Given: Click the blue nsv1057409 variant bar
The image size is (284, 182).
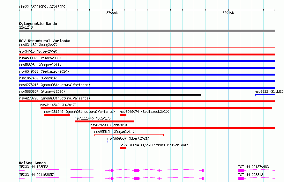Looking at the screenshot, I should (x=147, y=81).
